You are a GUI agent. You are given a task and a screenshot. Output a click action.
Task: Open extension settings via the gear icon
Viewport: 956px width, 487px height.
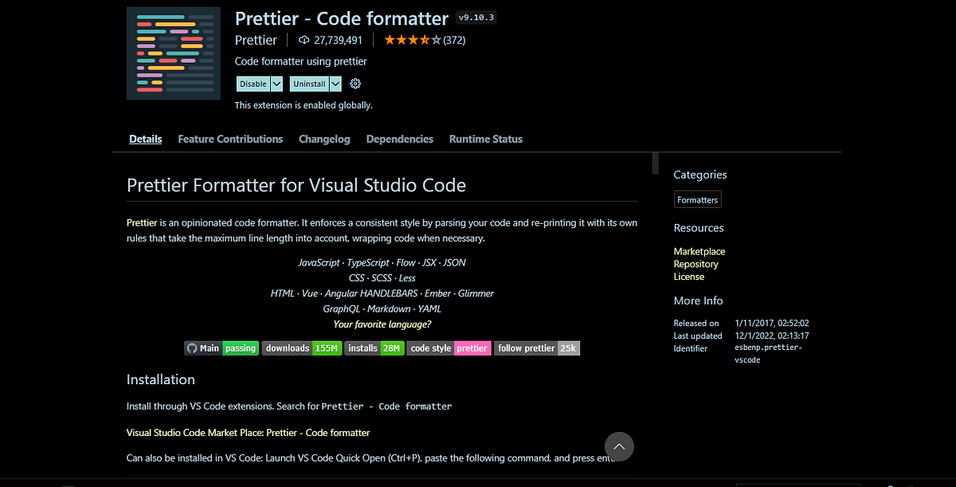tap(355, 83)
